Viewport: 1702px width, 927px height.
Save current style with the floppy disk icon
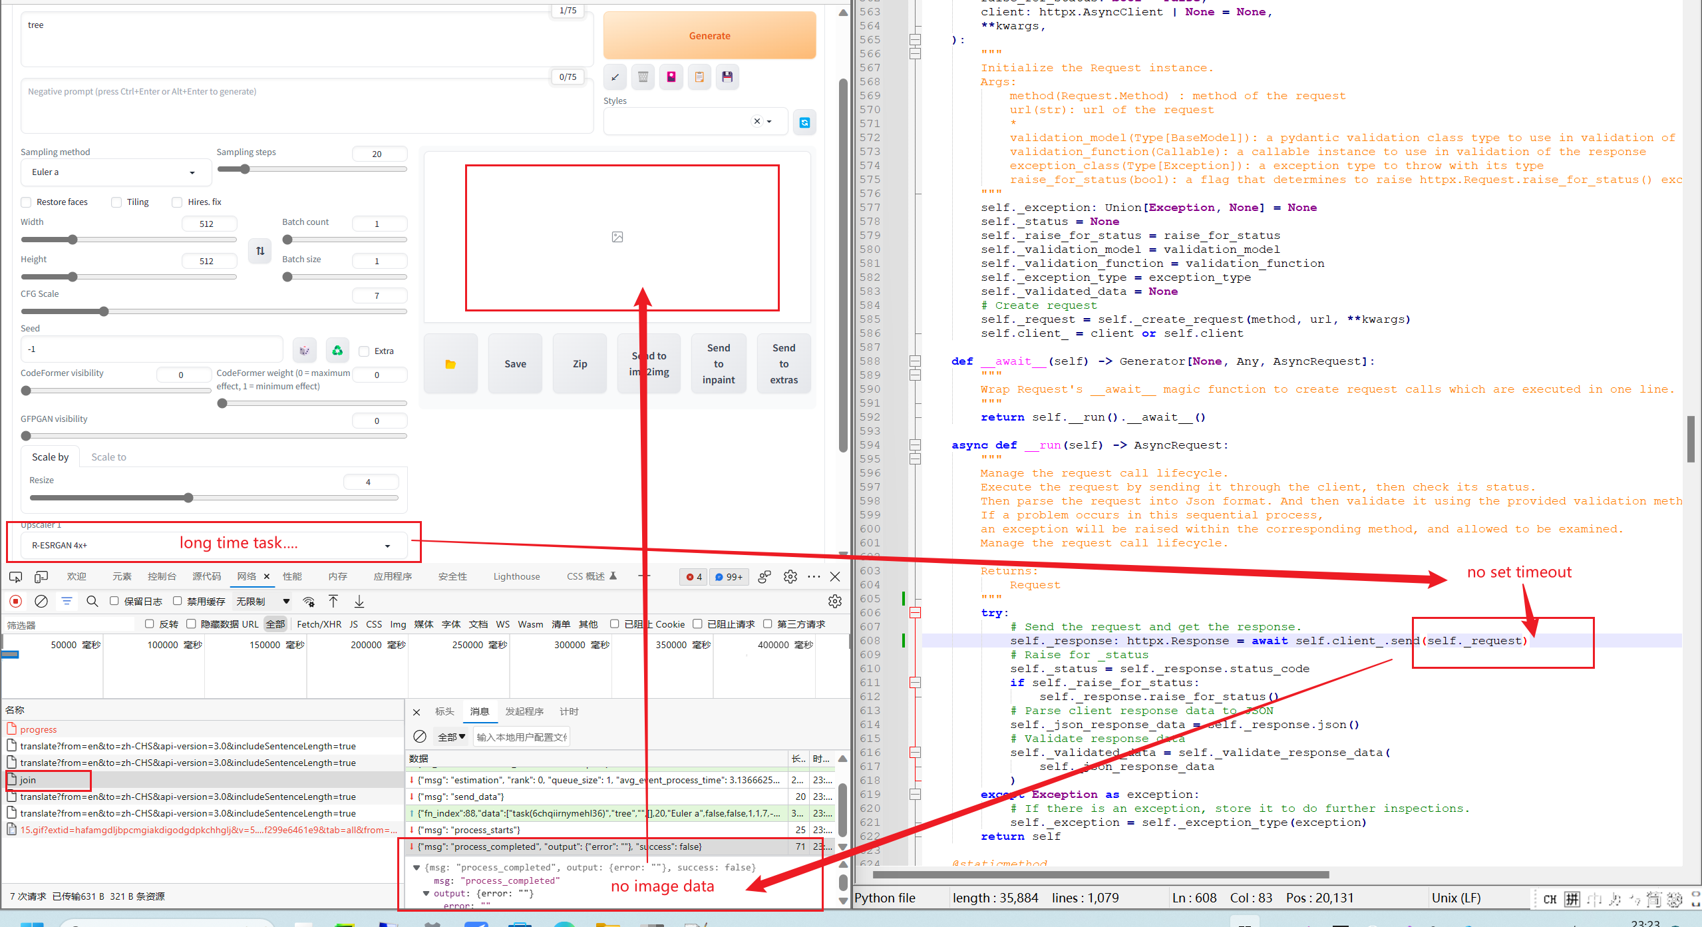[727, 77]
